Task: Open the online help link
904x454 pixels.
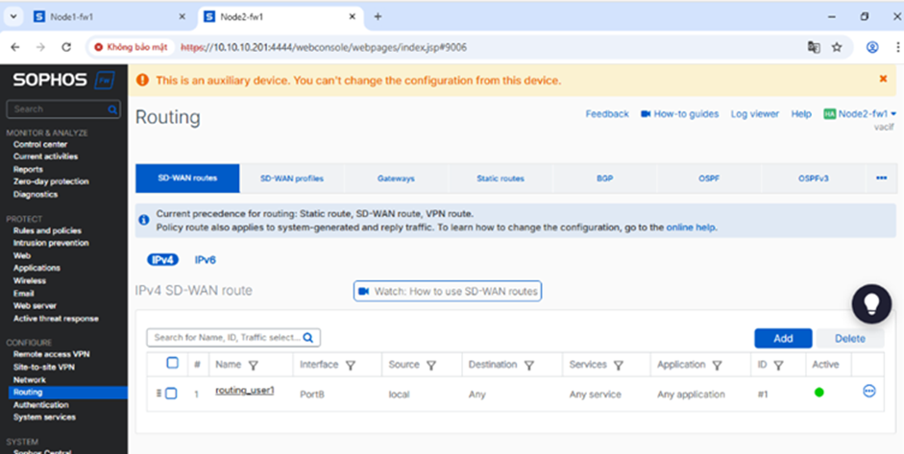Action: 691,227
